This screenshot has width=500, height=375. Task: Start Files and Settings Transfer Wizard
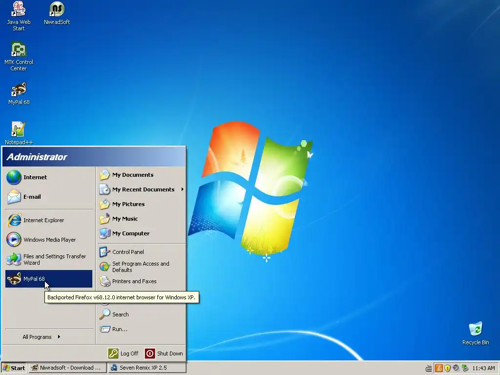click(49, 259)
